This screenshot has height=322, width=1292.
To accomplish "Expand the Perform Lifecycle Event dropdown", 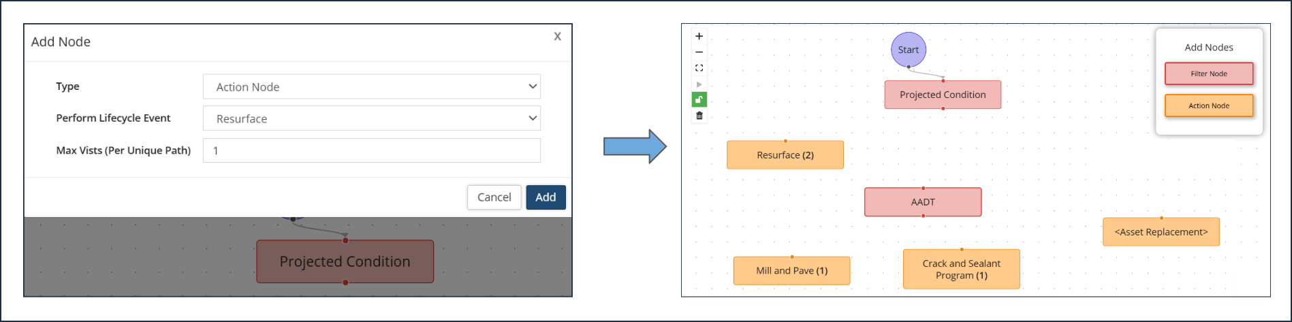I will [371, 118].
